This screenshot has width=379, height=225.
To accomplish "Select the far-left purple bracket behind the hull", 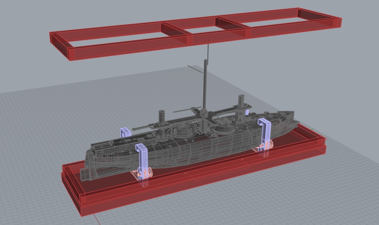I will click(125, 132).
